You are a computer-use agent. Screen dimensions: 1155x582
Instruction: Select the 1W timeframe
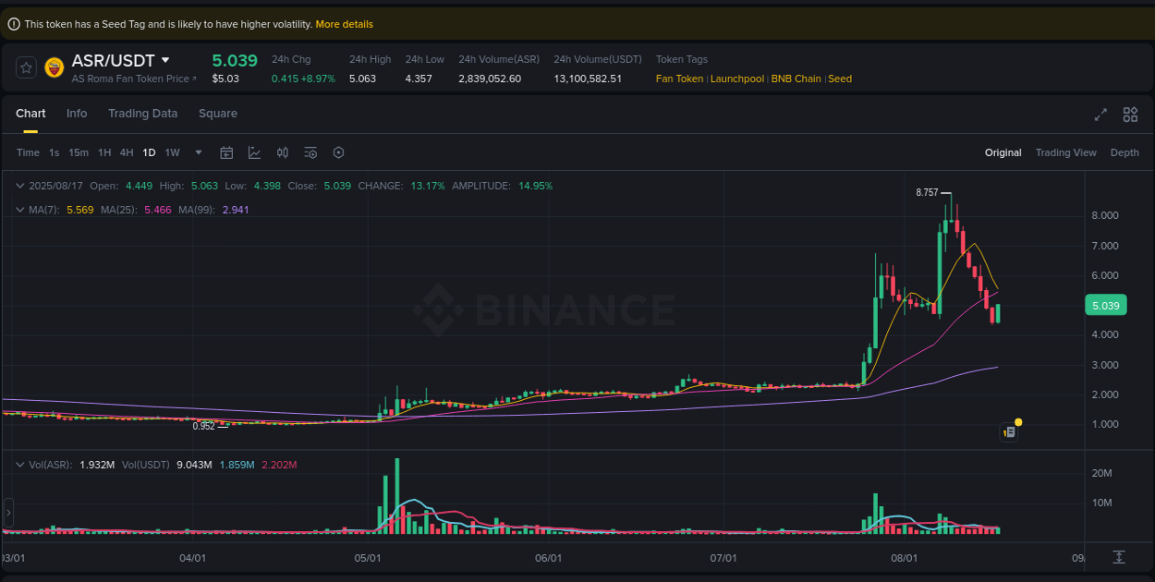(172, 152)
